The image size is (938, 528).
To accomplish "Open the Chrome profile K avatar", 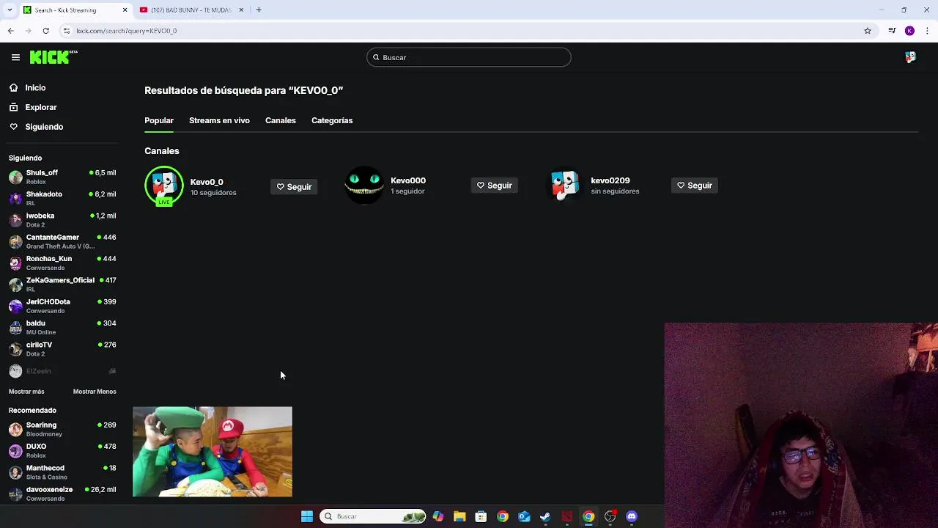I will coord(909,31).
